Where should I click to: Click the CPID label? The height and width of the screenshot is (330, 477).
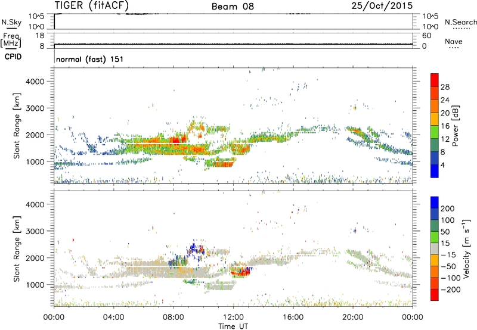(13, 57)
